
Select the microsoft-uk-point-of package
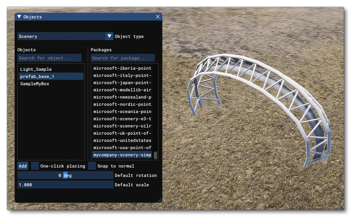(x=122, y=133)
